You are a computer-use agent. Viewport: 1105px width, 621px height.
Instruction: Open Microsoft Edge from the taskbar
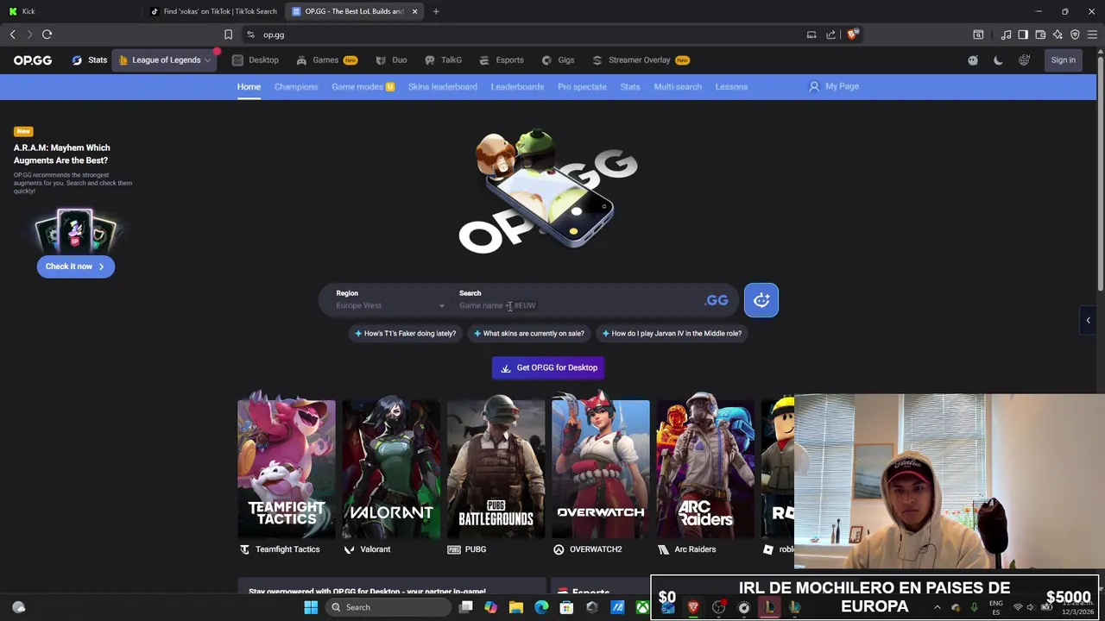(541, 607)
